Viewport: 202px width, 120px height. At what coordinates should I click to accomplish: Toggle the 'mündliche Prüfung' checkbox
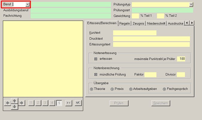tap(96, 74)
